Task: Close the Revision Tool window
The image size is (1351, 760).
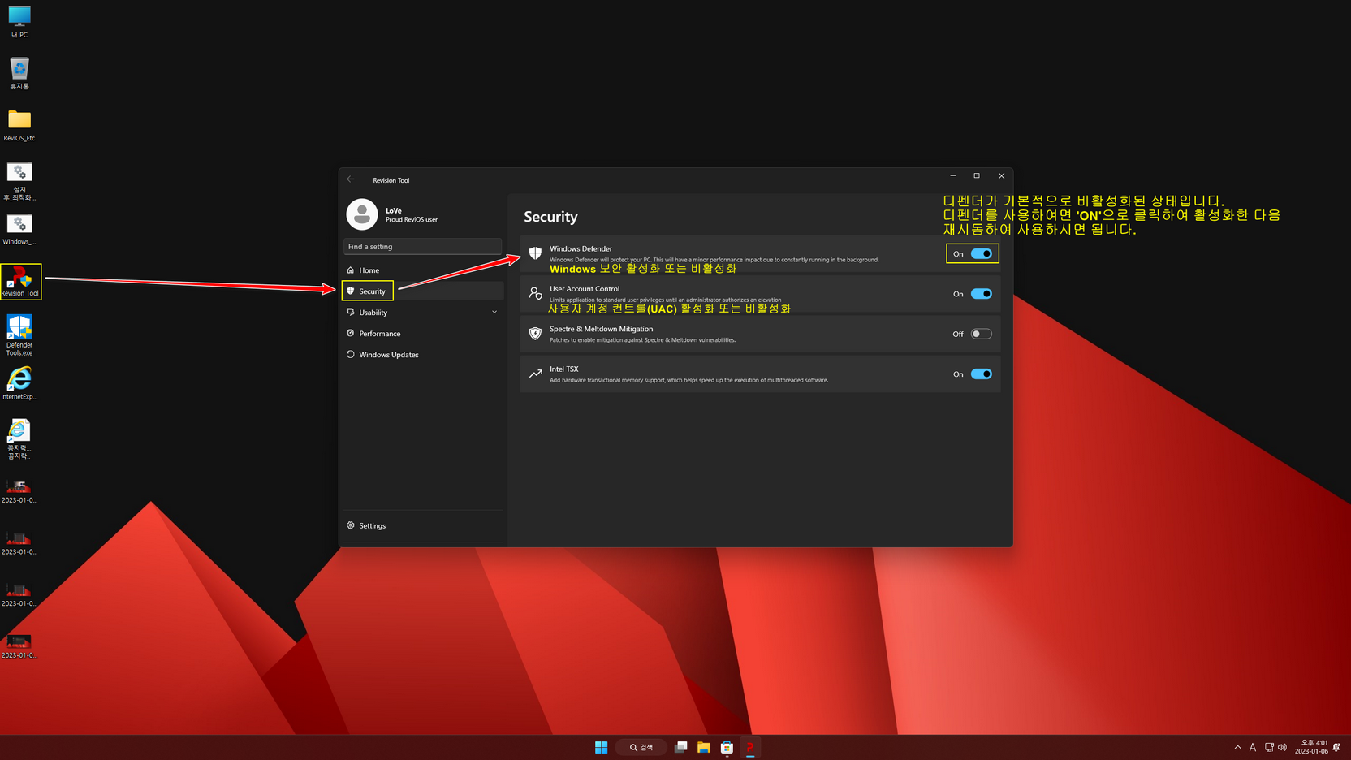Action: (x=1001, y=175)
